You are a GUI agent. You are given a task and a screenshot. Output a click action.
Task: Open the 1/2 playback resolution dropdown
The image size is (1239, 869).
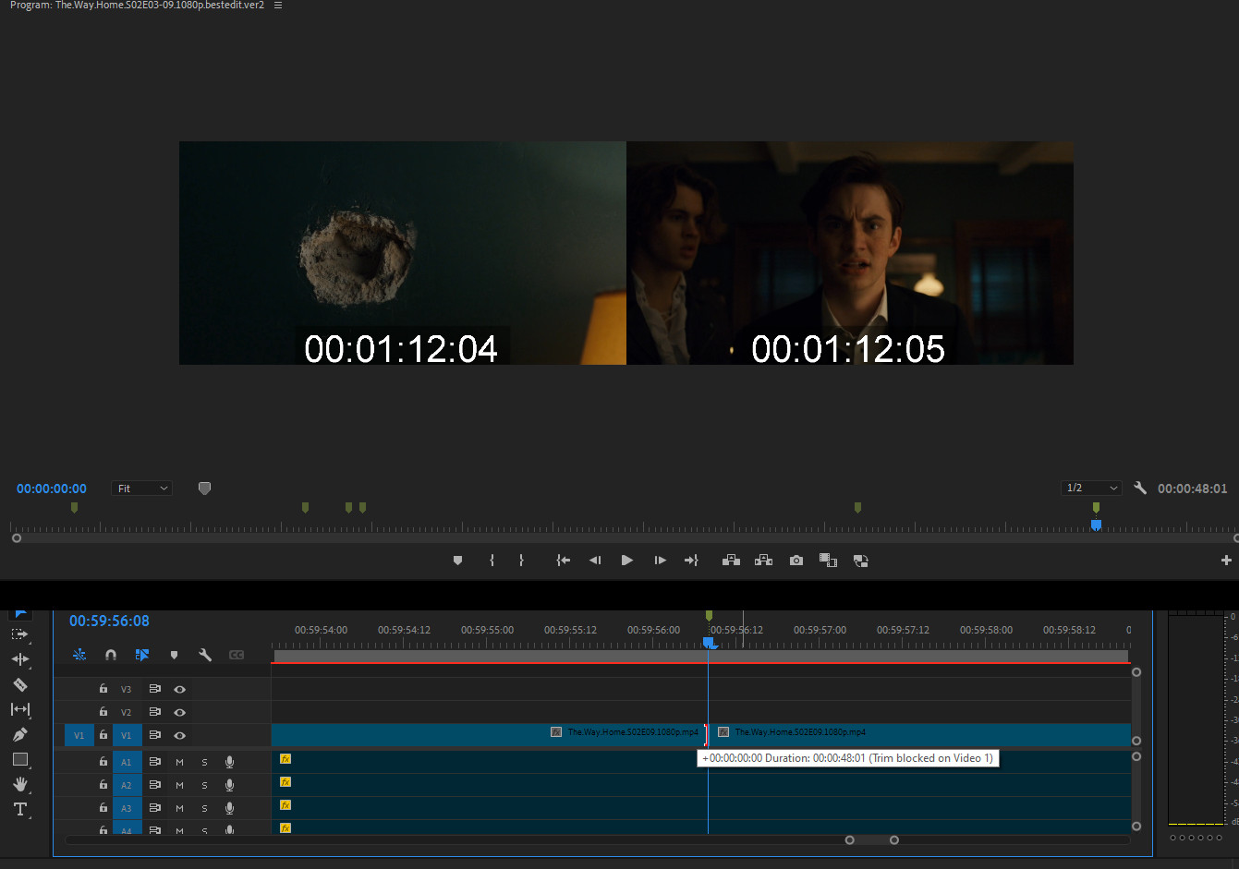coord(1091,488)
